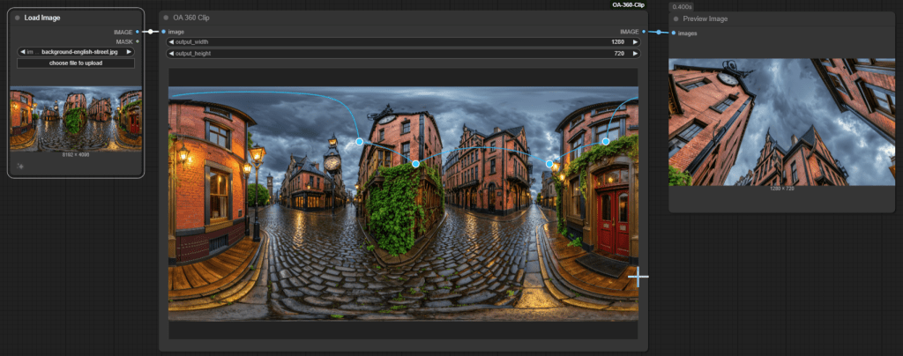Click the IMAGE output port on Load Image
903x356 pixels.
(x=138, y=32)
